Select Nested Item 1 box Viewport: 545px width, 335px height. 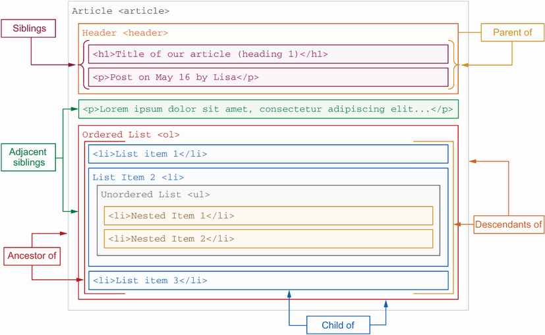(x=268, y=216)
